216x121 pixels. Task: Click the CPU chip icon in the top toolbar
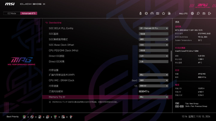[x=146, y=13]
